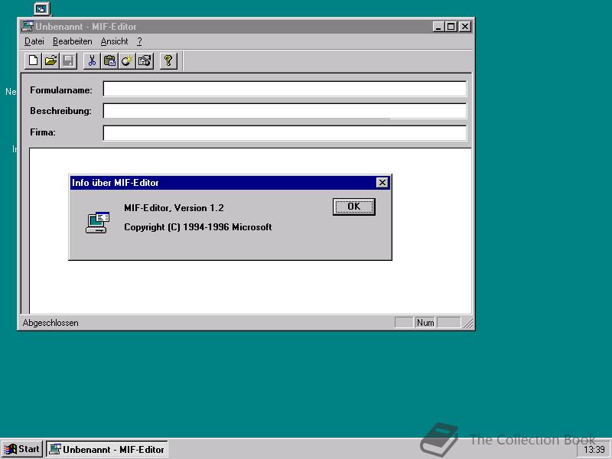Click the Num indicator in the status bar
612x459 pixels.
(x=425, y=323)
